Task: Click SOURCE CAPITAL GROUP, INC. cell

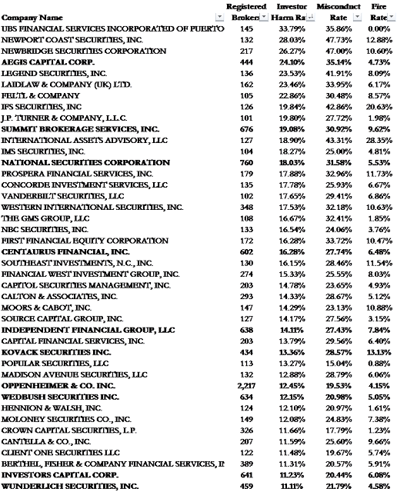Action: tap(62, 319)
